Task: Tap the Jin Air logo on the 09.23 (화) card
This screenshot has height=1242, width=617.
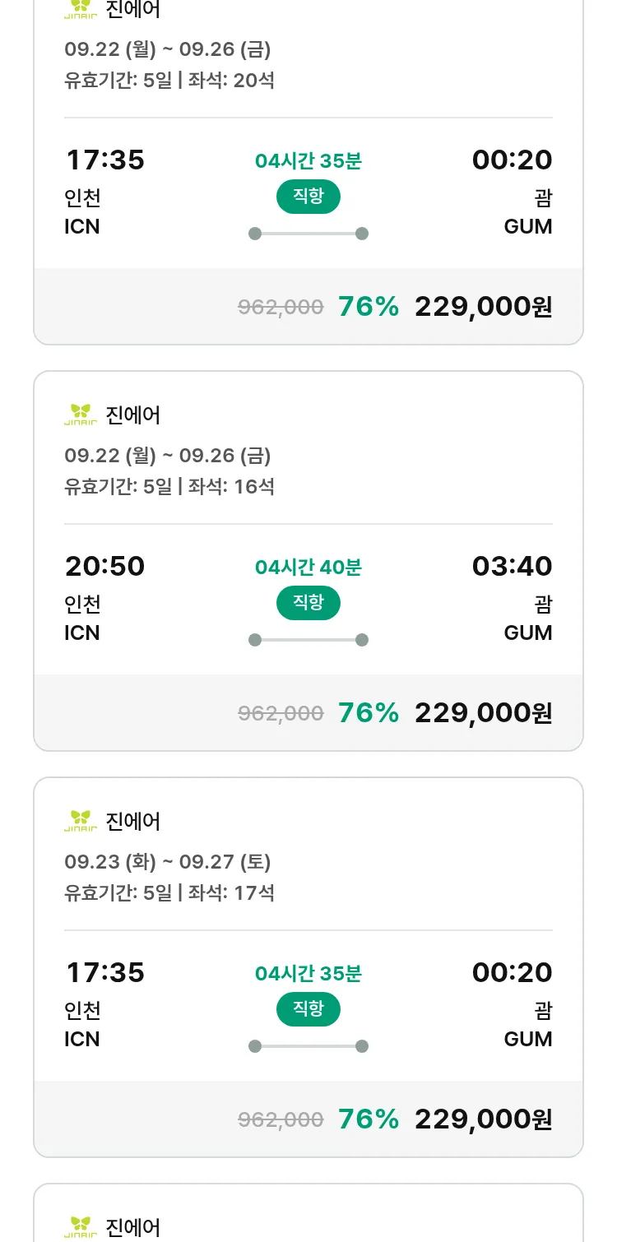Action: click(81, 821)
